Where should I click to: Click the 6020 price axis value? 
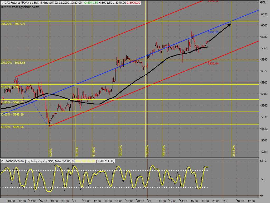pos(264,14)
